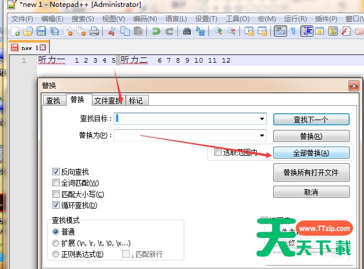Undo the last action toolbar icon

(156, 31)
